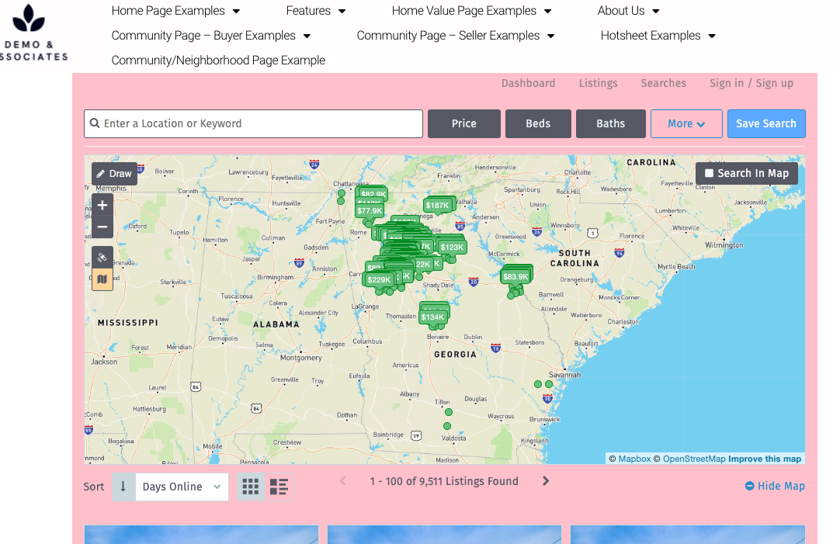Screen dimensions: 840x544
Task: Open Community/Neighborhood Page Example
Action: [x=218, y=60]
